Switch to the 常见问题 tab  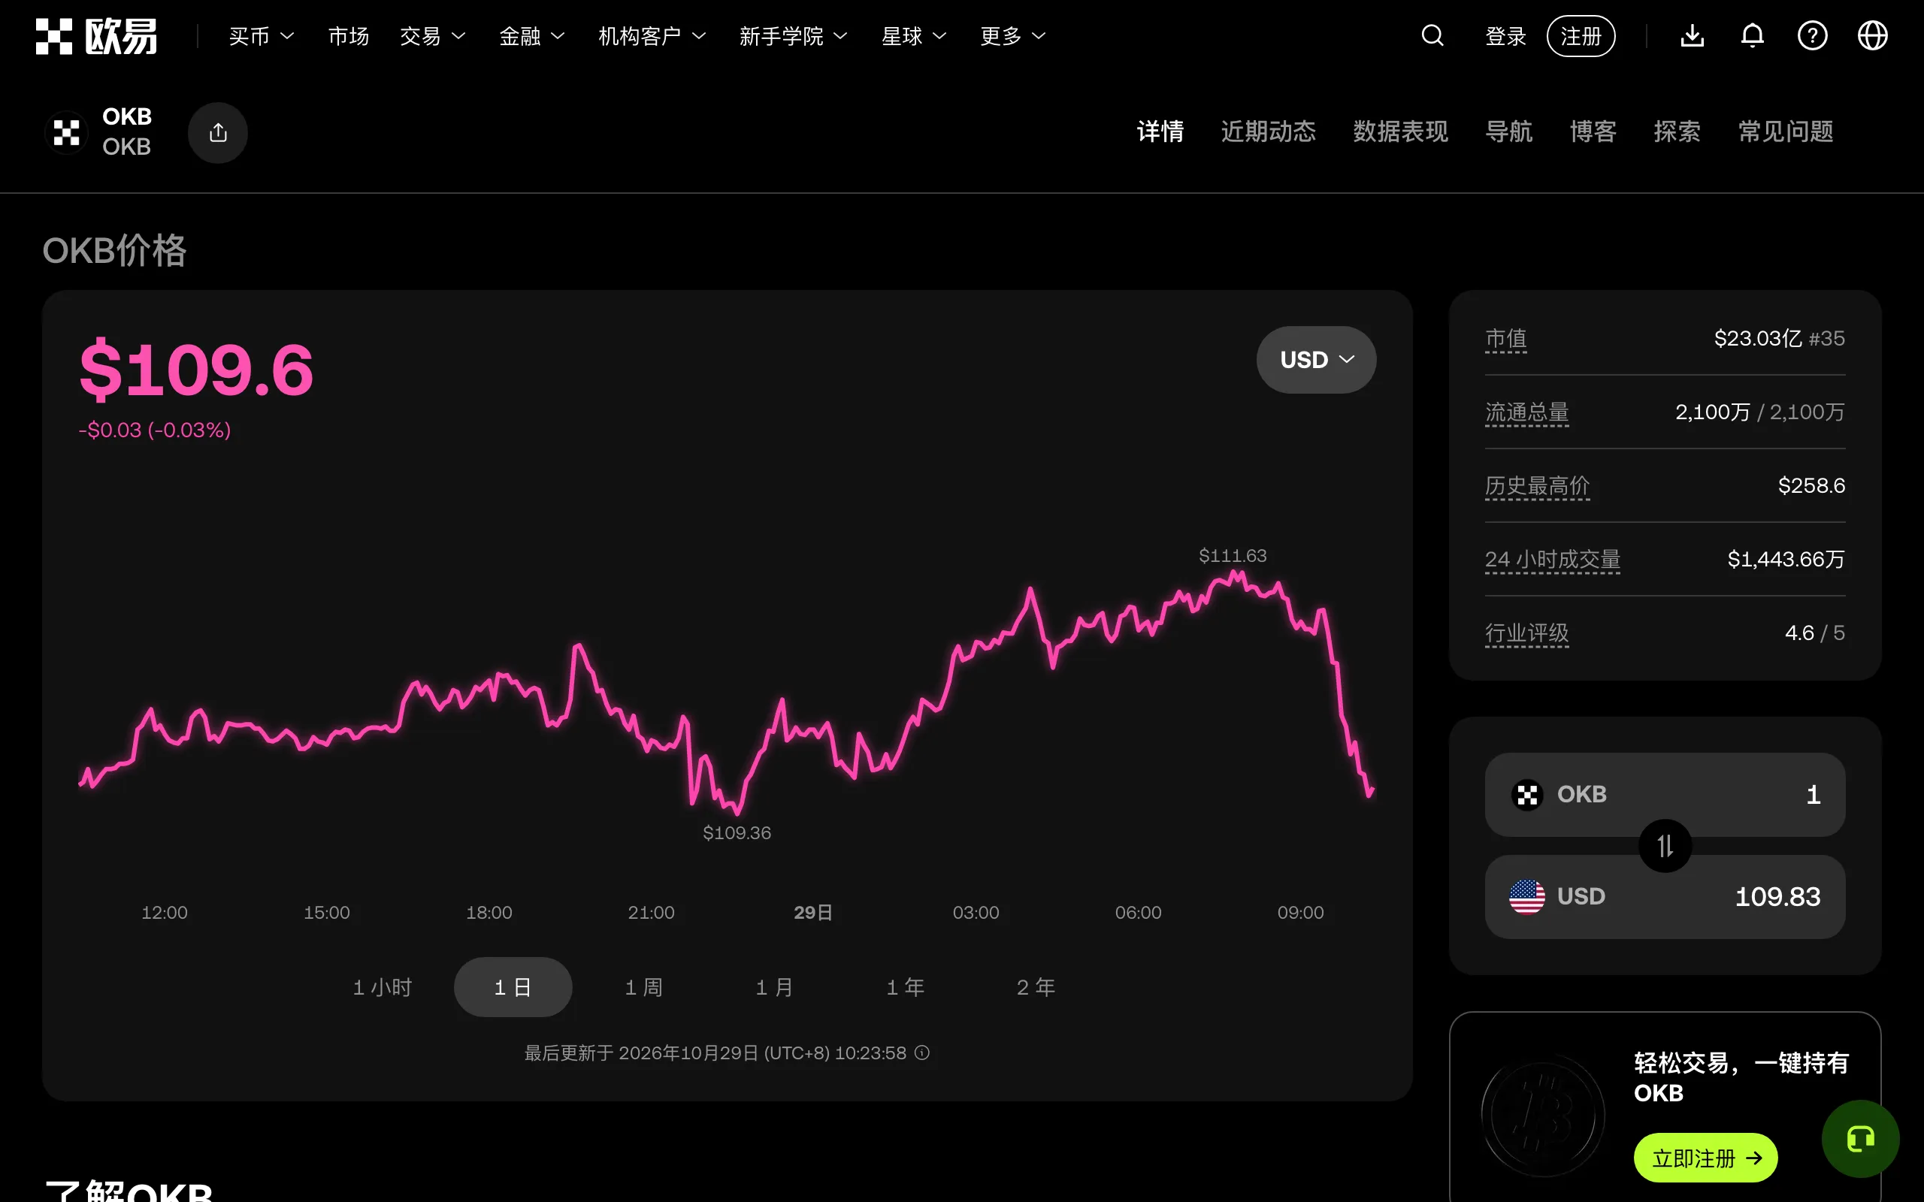pos(1786,132)
